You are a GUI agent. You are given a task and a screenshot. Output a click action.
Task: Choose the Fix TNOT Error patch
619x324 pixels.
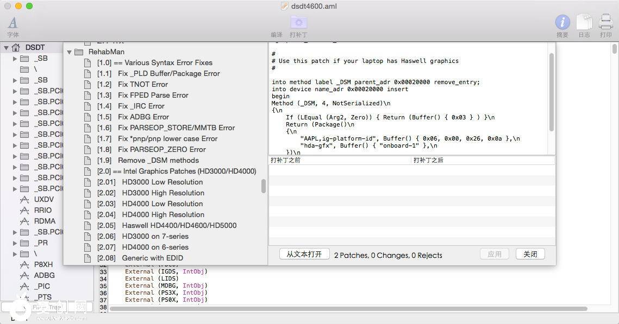point(142,84)
